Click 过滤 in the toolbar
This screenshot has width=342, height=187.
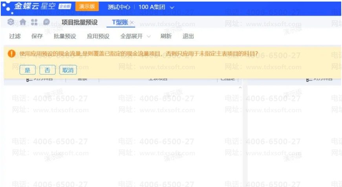pyautogui.click(x=15, y=36)
